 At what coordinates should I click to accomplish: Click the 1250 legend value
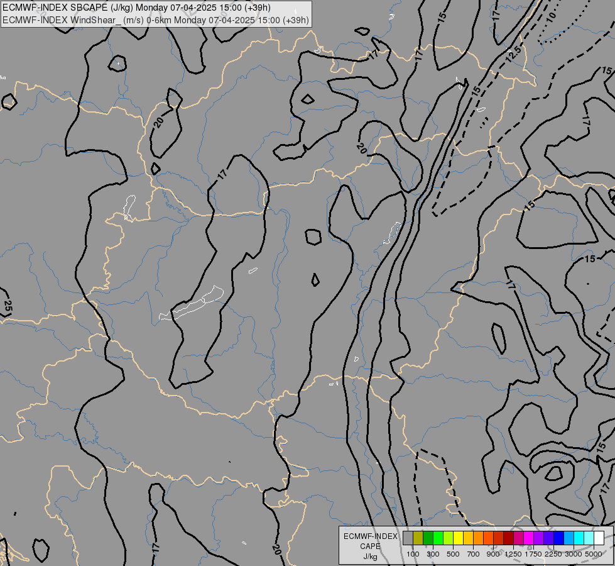[x=513, y=554]
